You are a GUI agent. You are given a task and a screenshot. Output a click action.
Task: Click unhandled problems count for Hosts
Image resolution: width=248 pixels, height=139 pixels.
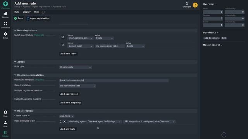[x=234, y=12]
